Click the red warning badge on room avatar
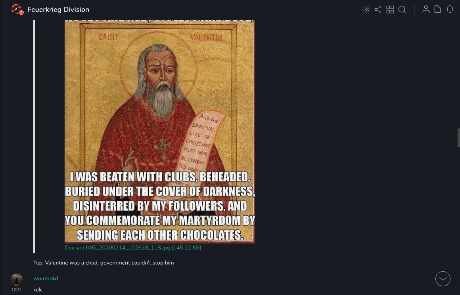Image resolution: width=460 pixels, height=295 pixels. click(x=21, y=13)
